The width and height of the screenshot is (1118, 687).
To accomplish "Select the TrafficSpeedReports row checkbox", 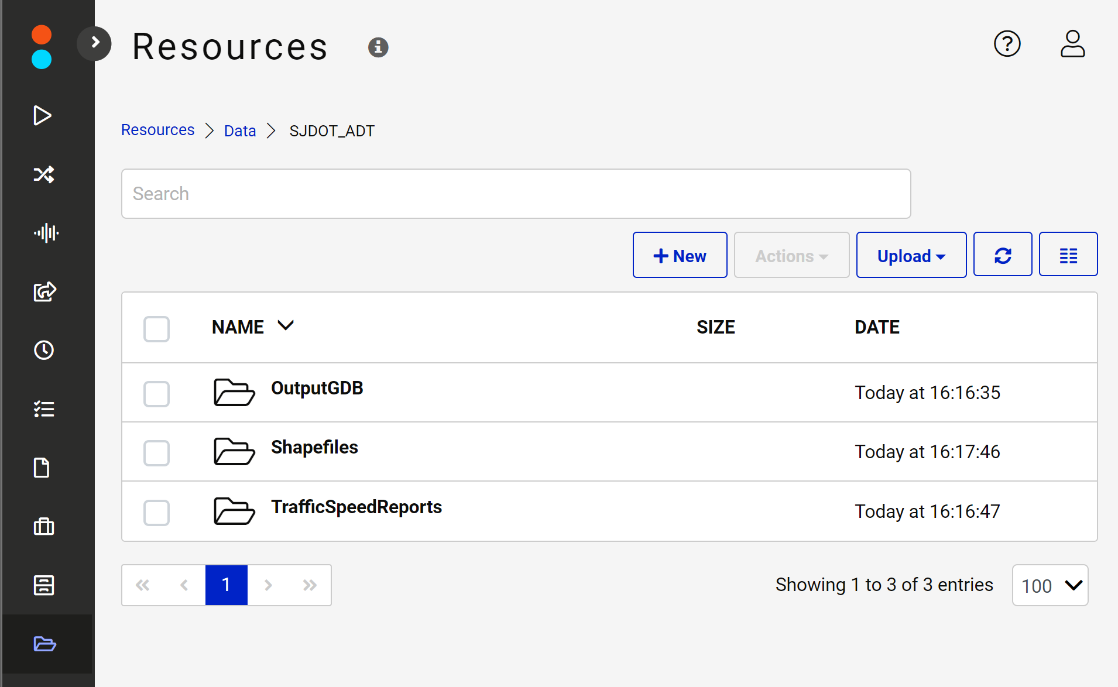I will (x=156, y=513).
